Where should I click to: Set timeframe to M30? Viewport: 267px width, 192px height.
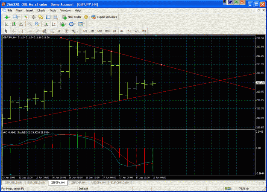click(x=107, y=31)
